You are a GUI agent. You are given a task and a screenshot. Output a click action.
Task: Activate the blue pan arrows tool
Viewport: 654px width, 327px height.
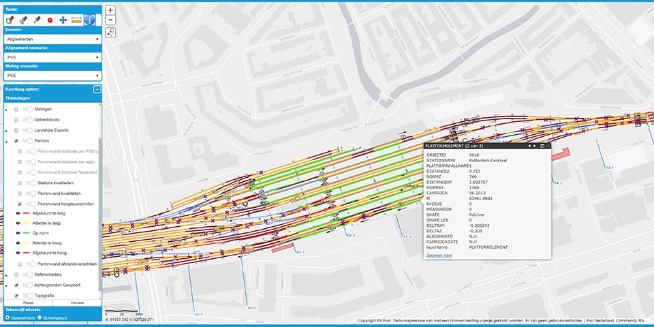(x=63, y=20)
